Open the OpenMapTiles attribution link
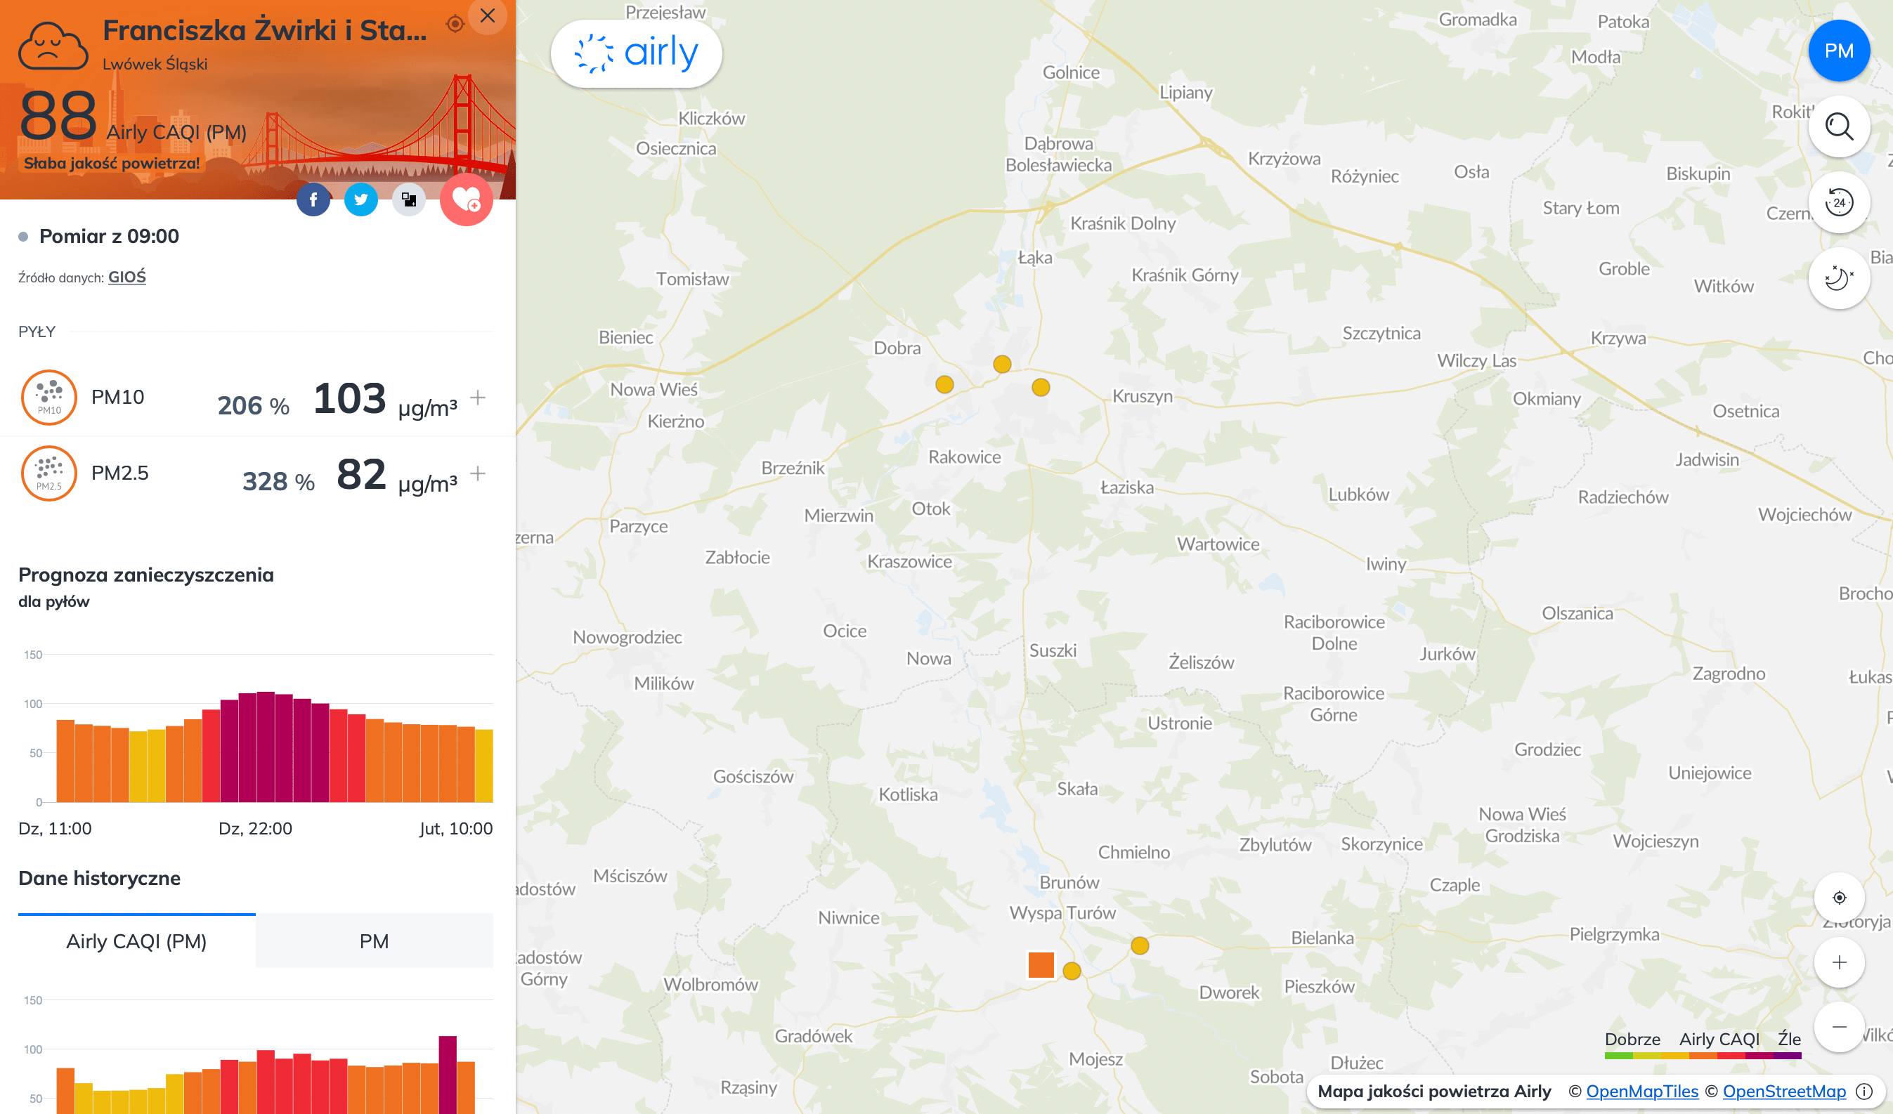 1642,1092
